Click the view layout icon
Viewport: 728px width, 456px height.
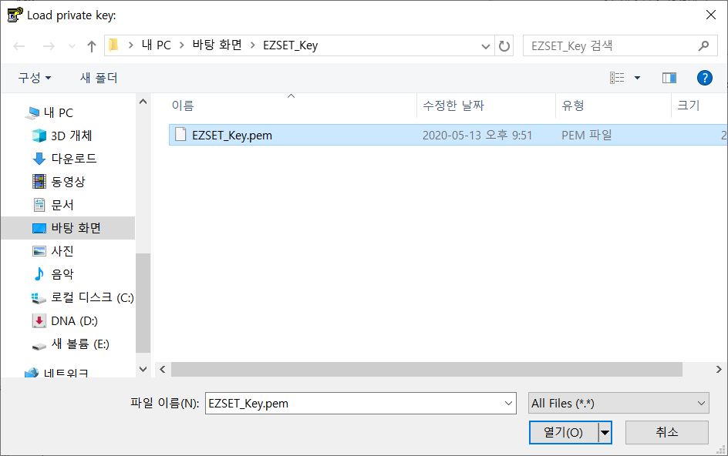pos(617,78)
